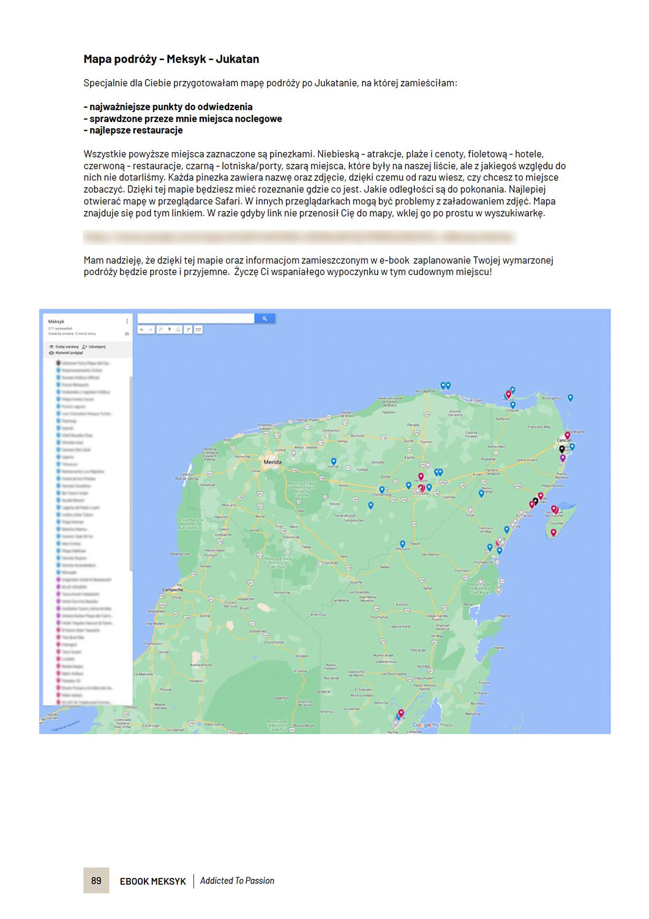
Task: Click the purple pin below Cancún
Action: [x=563, y=458]
